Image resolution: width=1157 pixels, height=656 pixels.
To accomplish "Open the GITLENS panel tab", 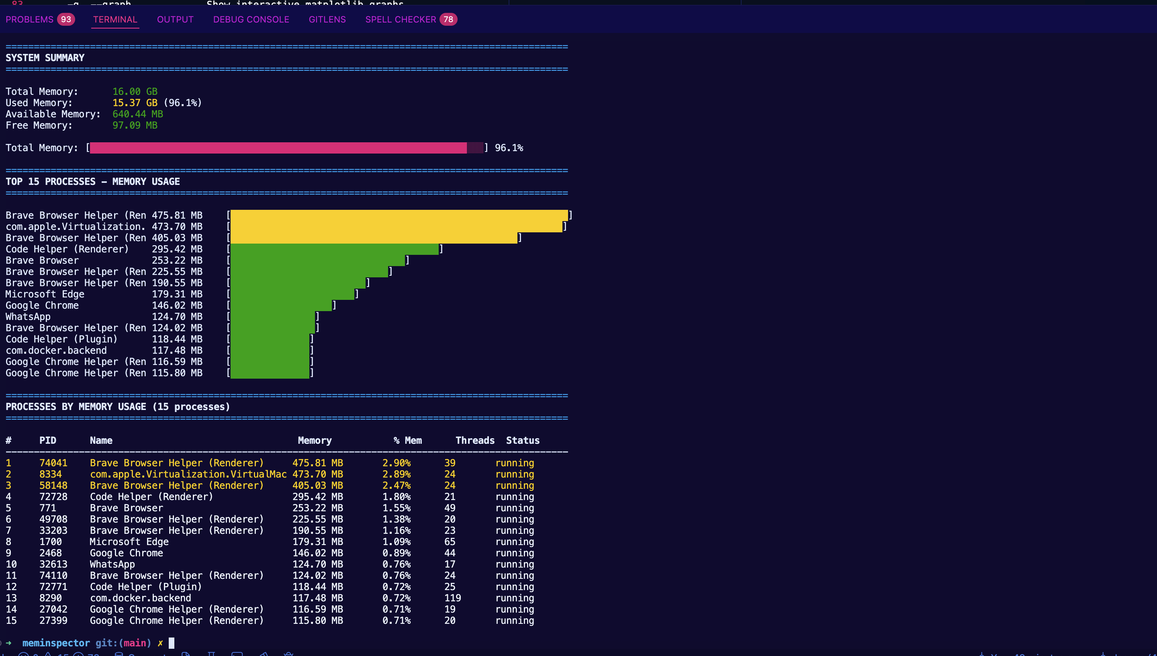I will click(x=327, y=19).
